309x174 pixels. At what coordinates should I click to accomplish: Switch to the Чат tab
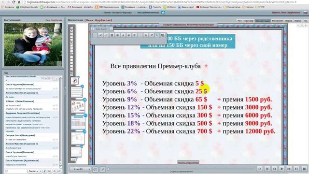(239, 20)
